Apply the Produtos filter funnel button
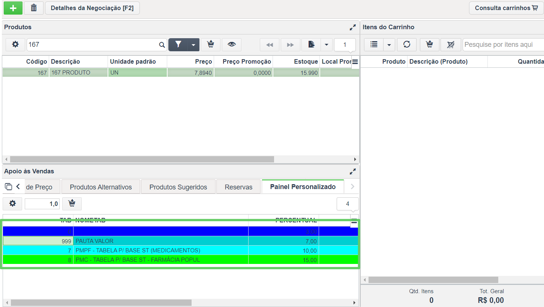Viewport: 544px width, 307px height. [x=178, y=45]
